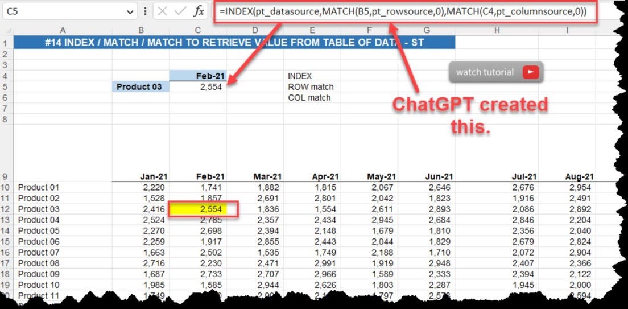The image size is (628, 309).
Task: Select column G header
Action: point(427,31)
